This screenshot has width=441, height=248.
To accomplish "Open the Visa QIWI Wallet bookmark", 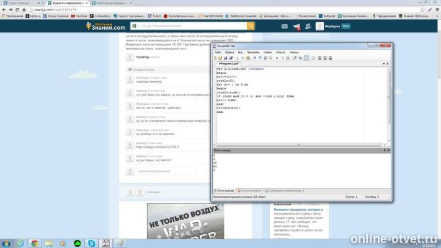I will click(x=211, y=16).
